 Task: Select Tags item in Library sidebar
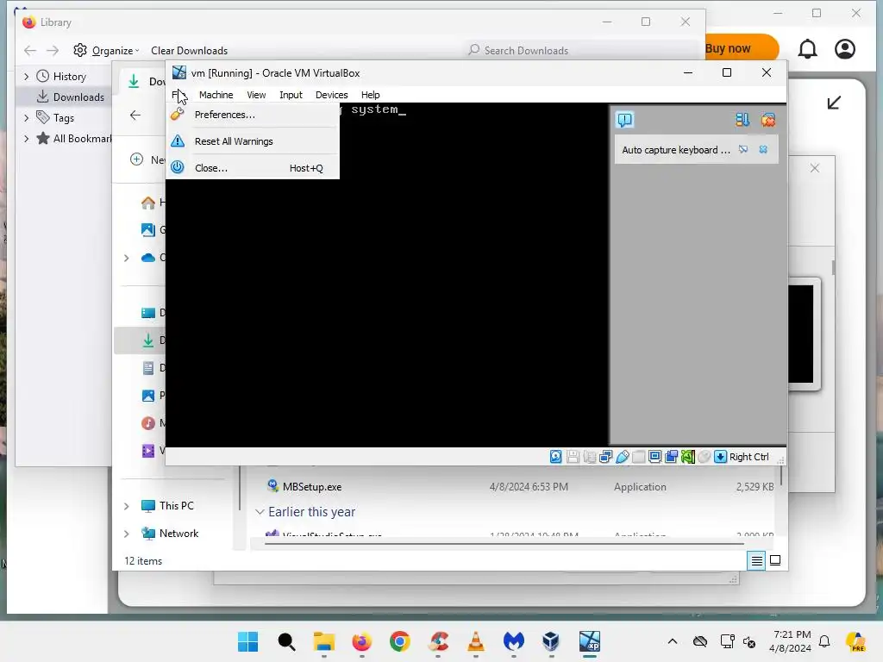pyautogui.click(x=55, y=117)
